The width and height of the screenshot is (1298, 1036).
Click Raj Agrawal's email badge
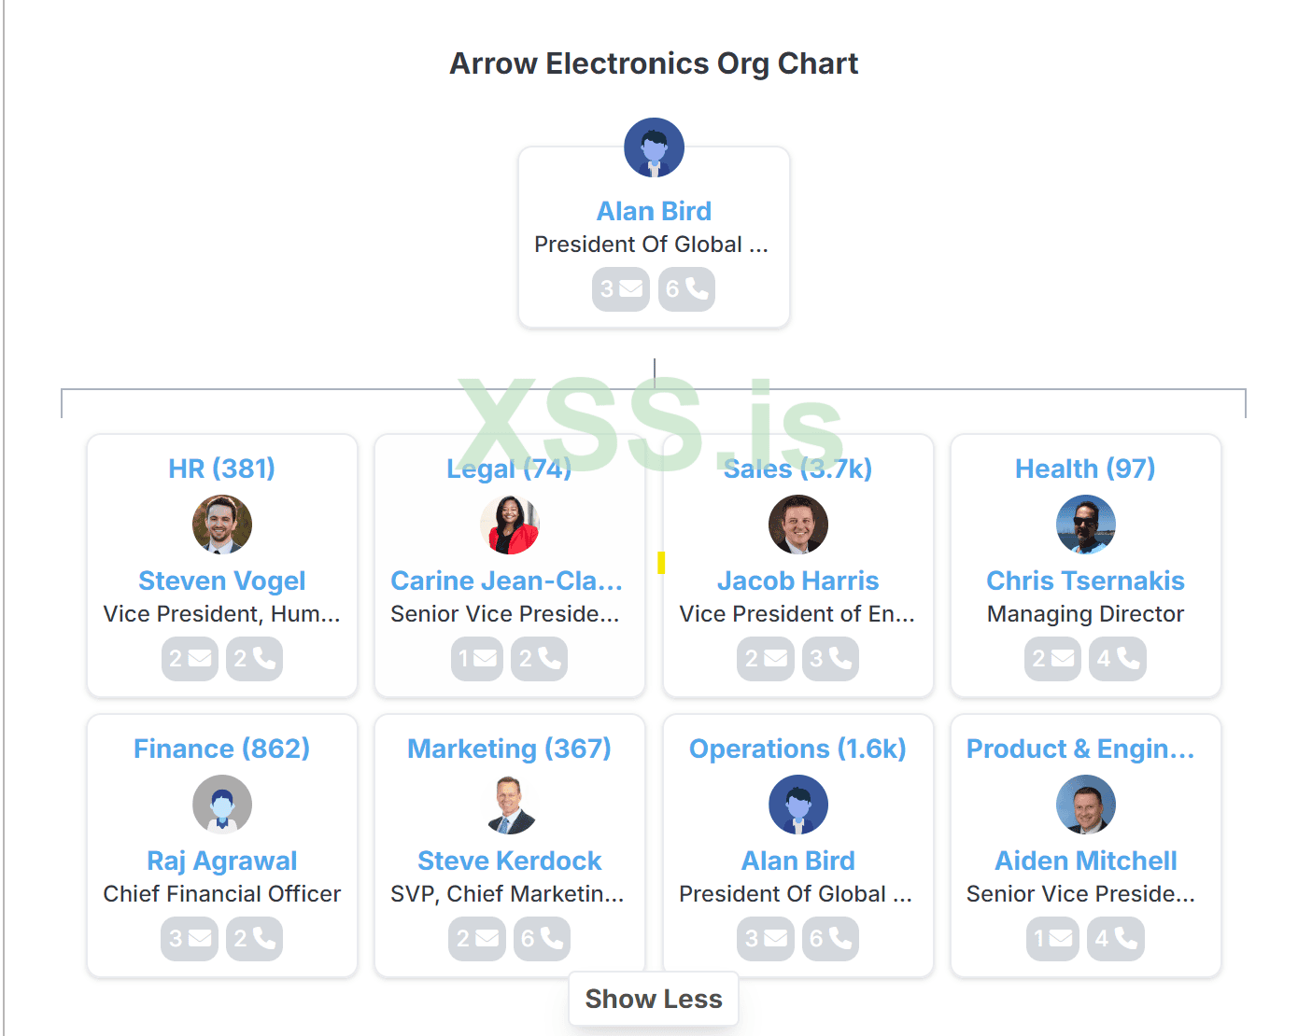[190, 939]
